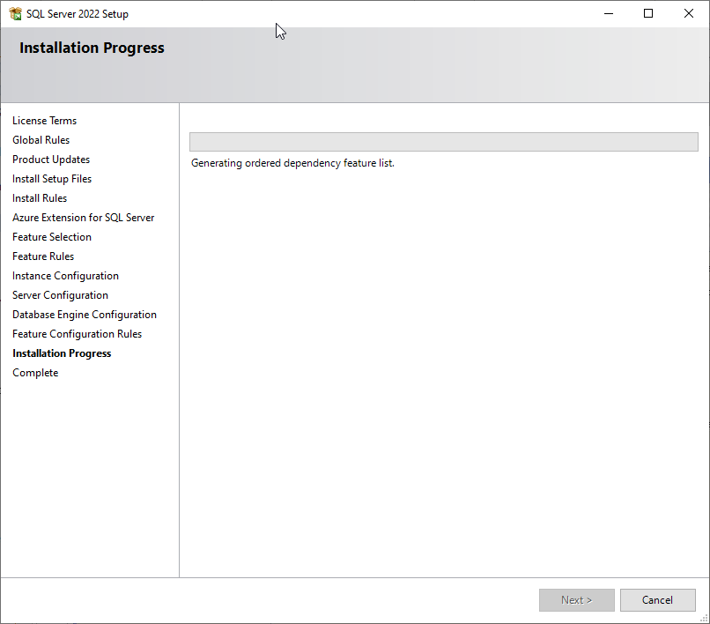Select the License Terms step
Viewport: 710px width, 624px height.
44,121
